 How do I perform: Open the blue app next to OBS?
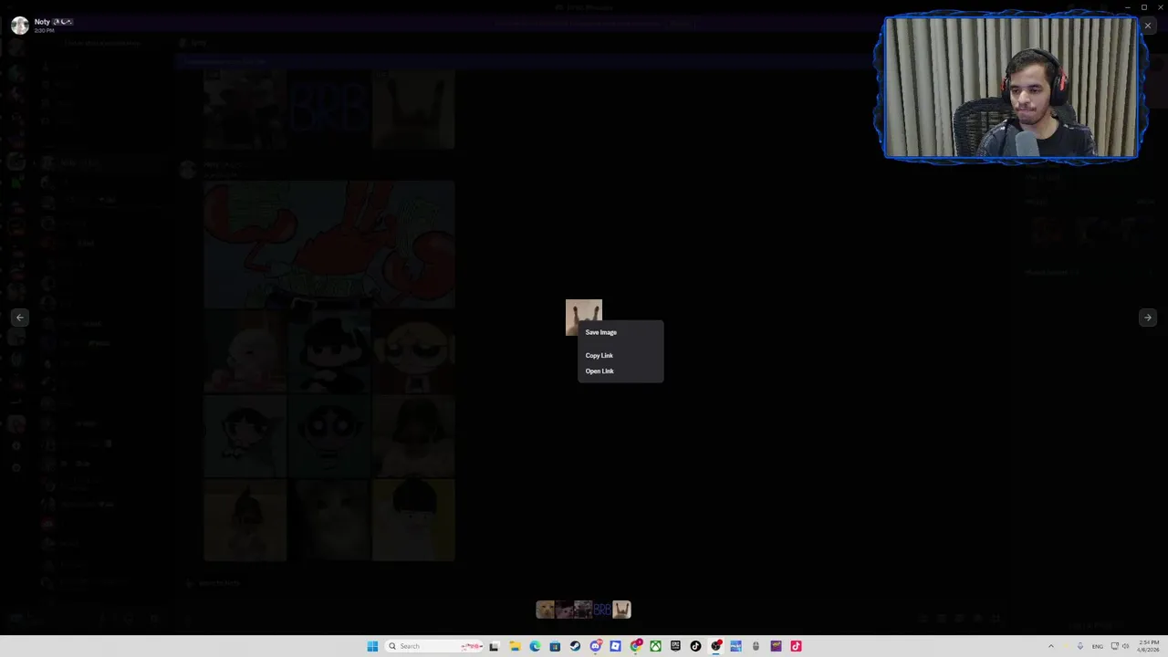coord(735,646)
